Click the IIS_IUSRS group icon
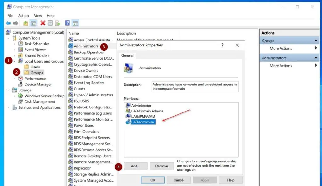The image size is (322, 186). pos(70,101)
